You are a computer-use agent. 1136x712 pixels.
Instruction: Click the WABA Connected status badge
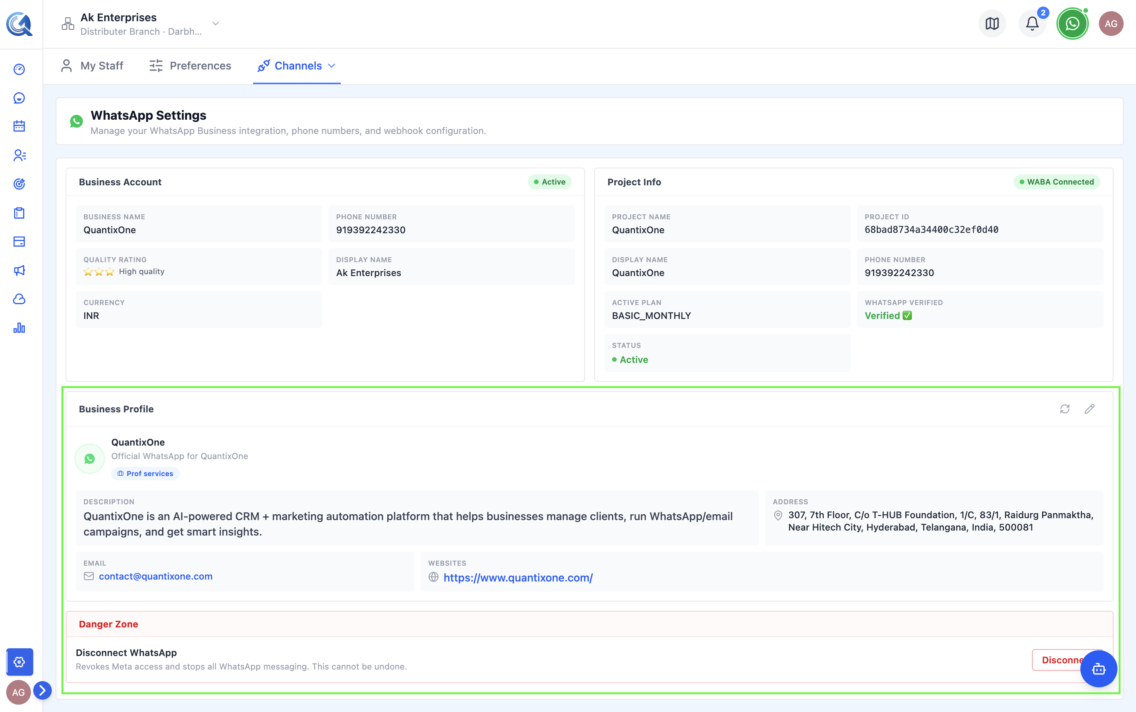1056,182
